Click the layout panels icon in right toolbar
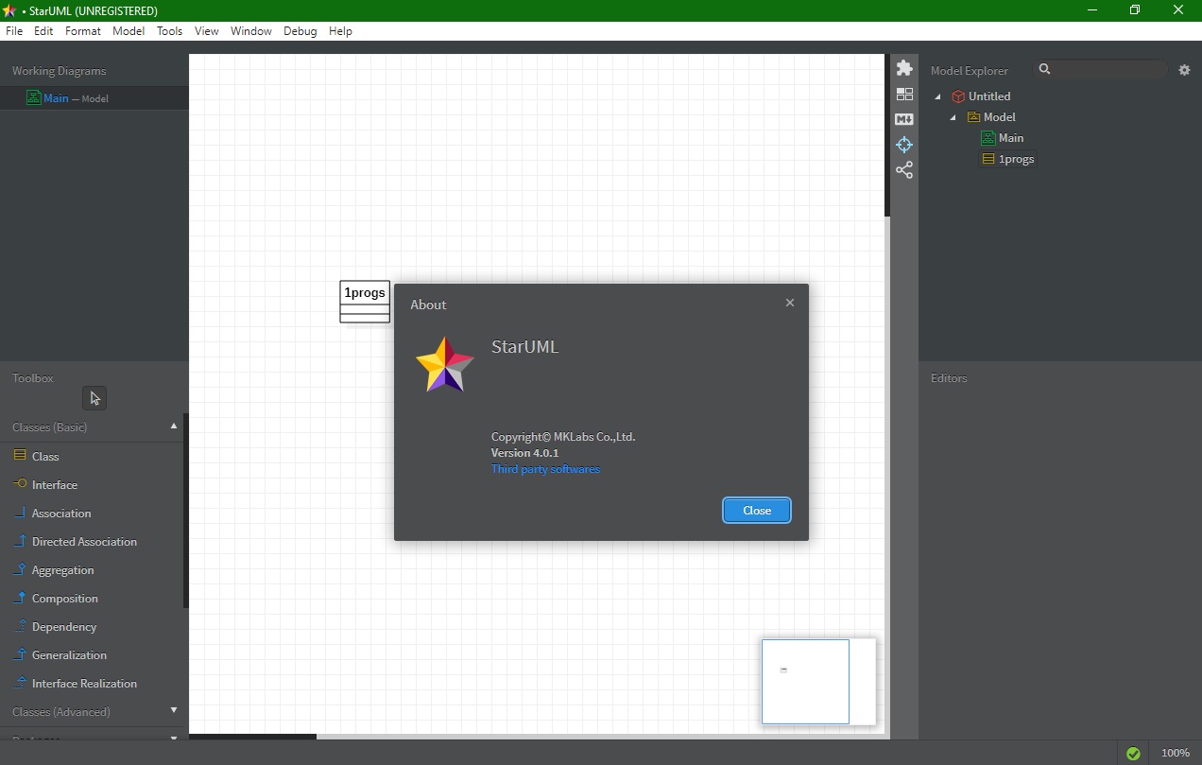 [904, 95]
